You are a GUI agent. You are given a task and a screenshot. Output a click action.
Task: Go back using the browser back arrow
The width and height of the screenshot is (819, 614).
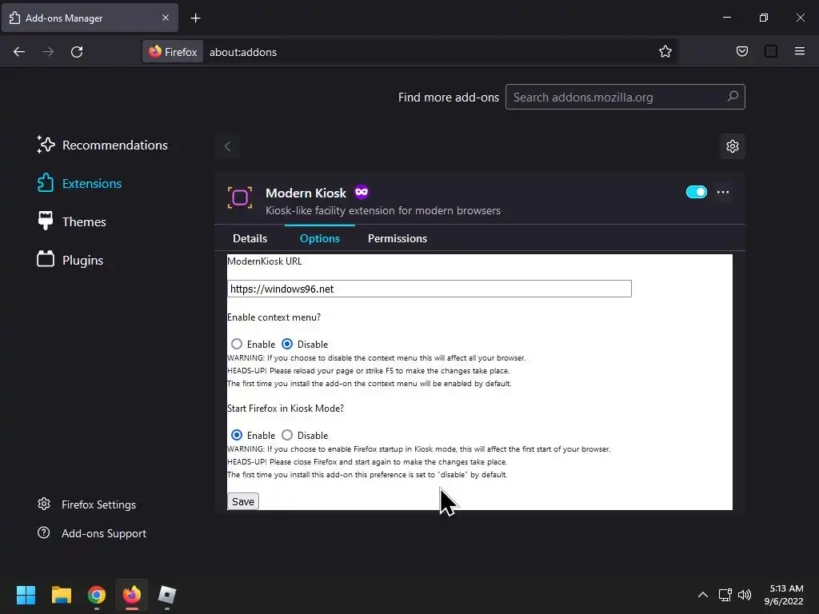click(19, 52)
